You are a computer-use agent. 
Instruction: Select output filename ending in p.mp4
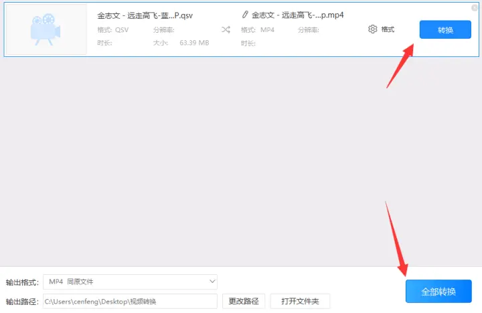[x=297, y=15]
